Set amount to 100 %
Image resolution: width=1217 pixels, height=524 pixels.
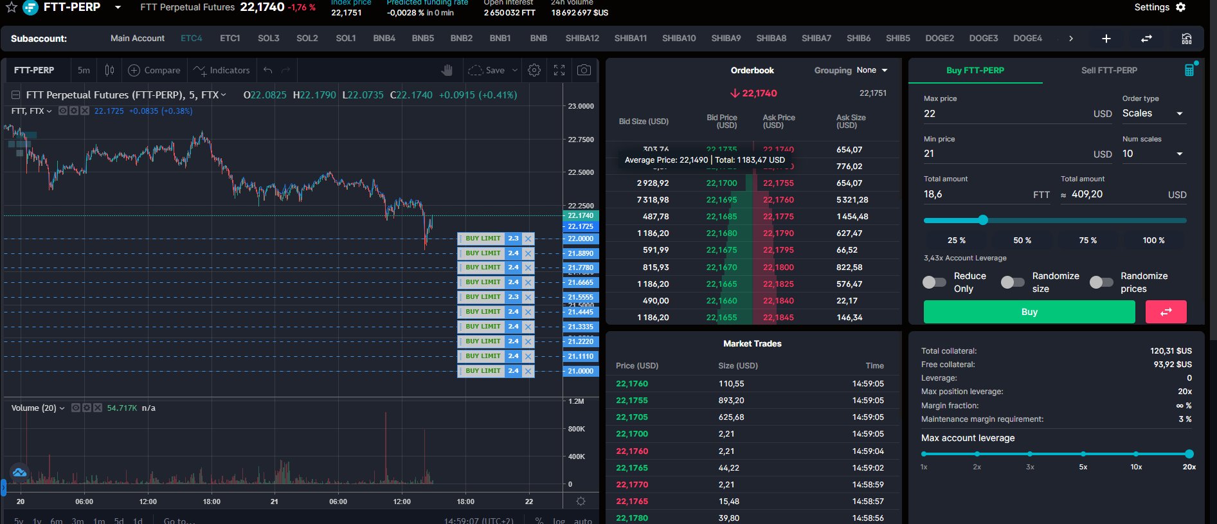1153,240
